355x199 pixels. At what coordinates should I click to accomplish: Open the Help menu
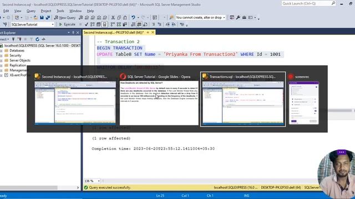click(x=90, y=11)
